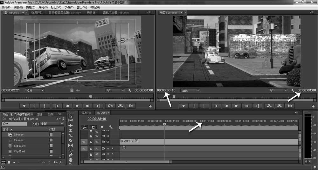Screen dimensions: 318x170
Task: Select the Razor tool
Action: point(71,140)
